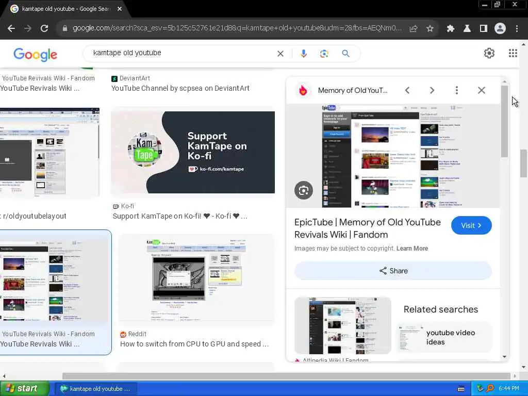Open preview panel more options menu

pos(457,90)
